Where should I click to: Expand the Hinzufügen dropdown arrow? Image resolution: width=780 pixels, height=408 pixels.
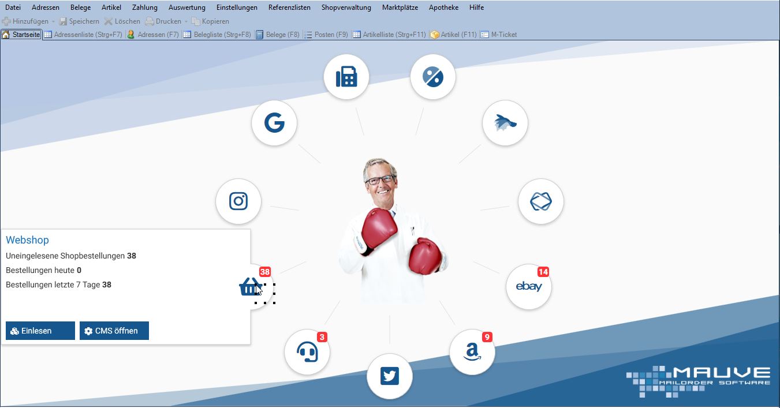54,21
